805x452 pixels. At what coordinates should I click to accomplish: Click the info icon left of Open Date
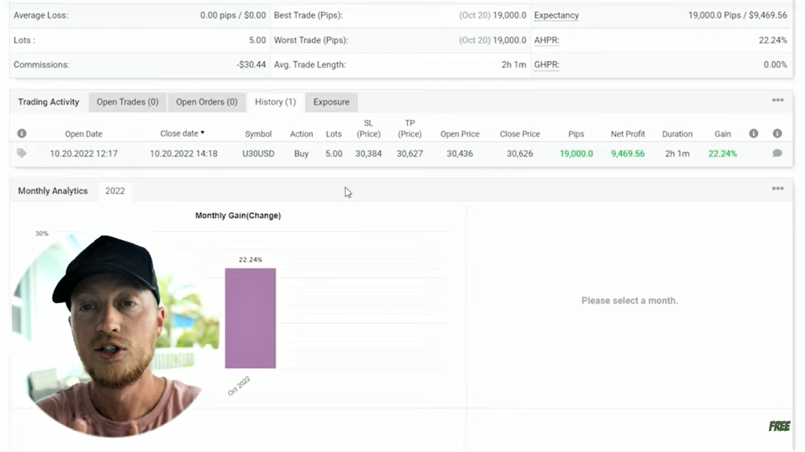point(21,133)
